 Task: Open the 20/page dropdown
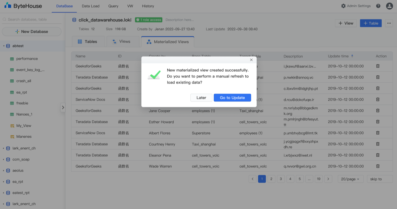coord(350,179)
